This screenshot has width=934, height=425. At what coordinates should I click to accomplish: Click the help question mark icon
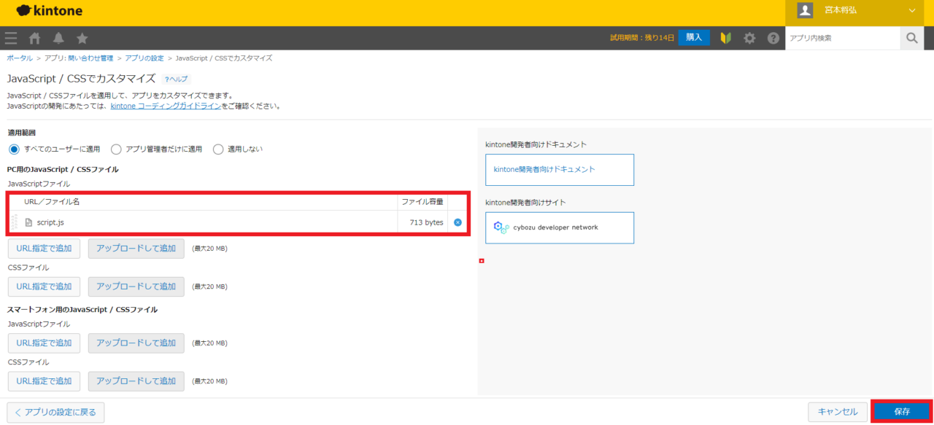tap(773, 38)
